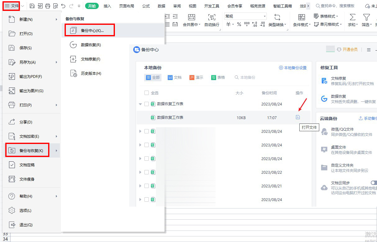Click 备份与恢复(K) menu item
Image resolution: width=377 pixels, height=242 pixels.
point(31,150)
